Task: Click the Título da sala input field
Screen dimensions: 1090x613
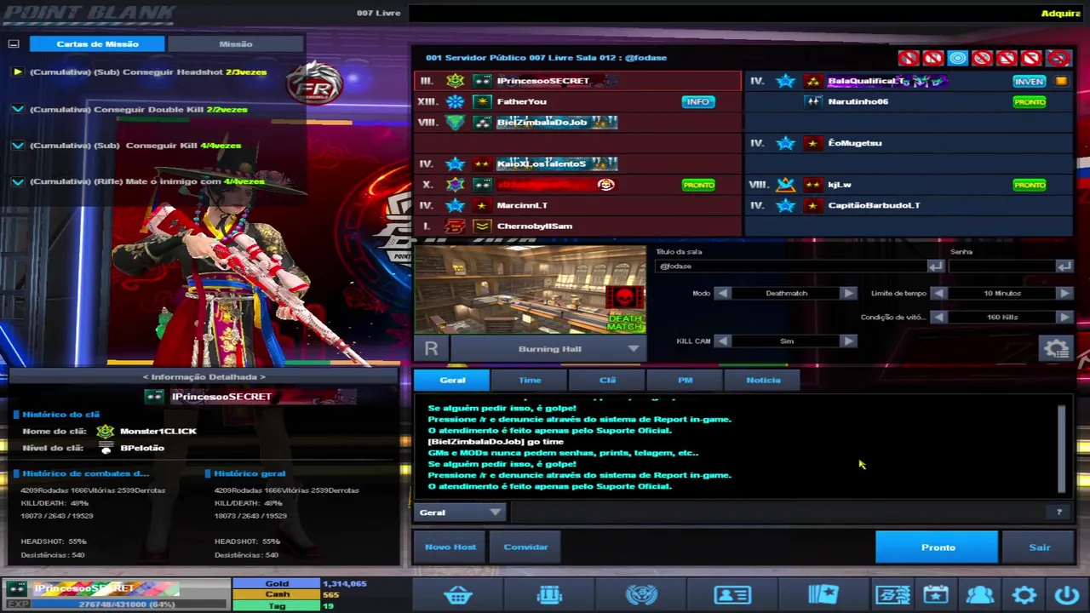Action: pos(791,266)
